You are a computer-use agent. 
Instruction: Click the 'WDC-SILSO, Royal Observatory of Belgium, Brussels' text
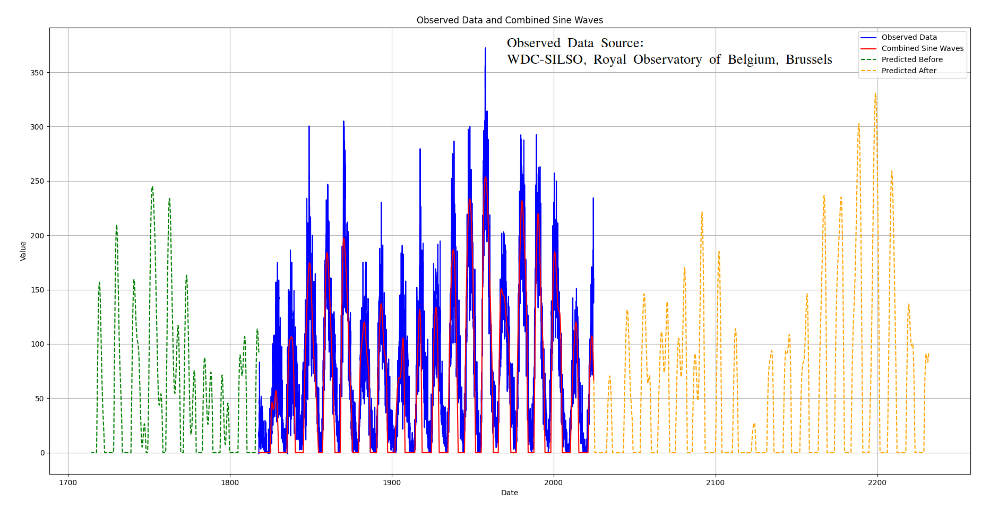[x=669, y=59]
